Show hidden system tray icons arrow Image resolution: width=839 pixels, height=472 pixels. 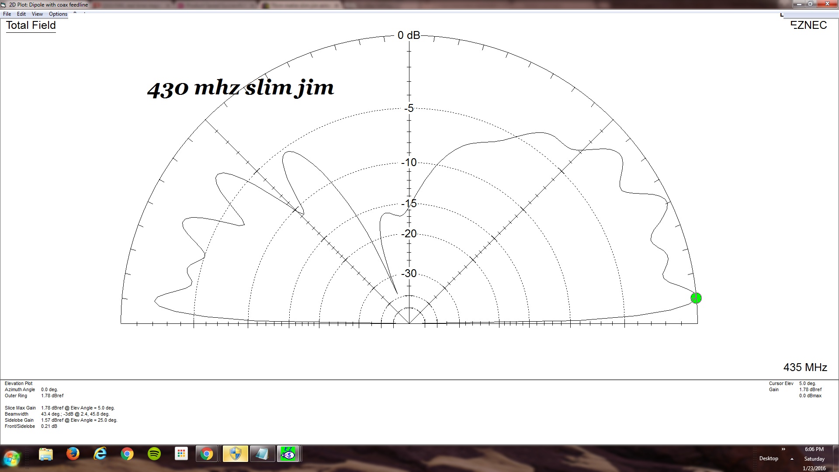tap(792, 459)
